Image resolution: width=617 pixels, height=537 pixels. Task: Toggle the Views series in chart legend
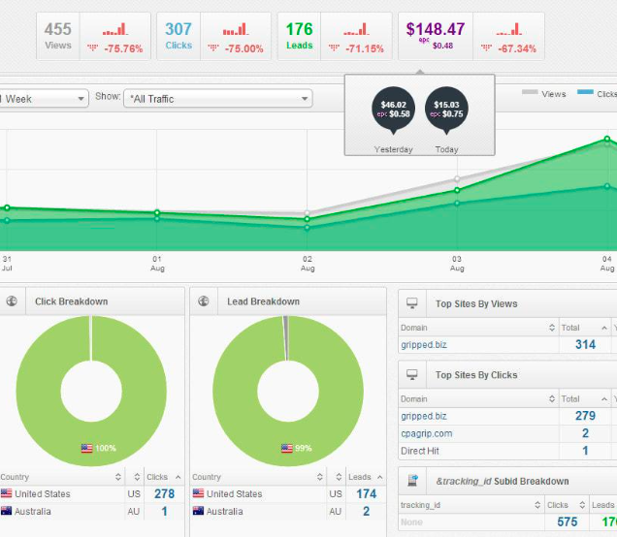544,94
